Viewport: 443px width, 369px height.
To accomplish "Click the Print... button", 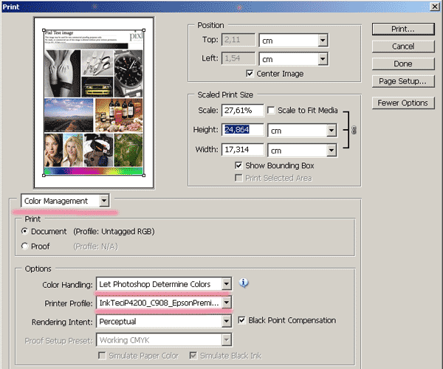I will coord(403,29).
